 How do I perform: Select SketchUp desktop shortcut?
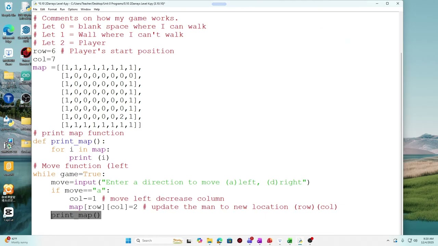pyautogui.click(x=26, y=33)
